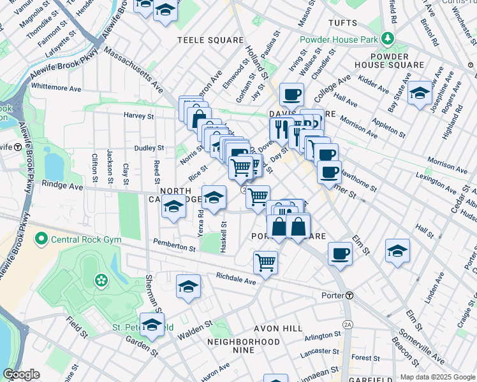Click the school marker south of Pemberton St

pyautogui.click(x=188, y=287)
